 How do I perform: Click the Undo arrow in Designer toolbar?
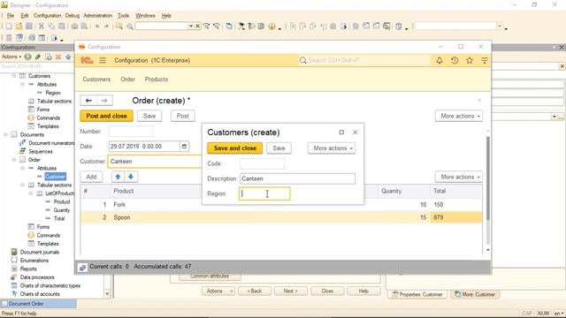click(x=97, y=26)
